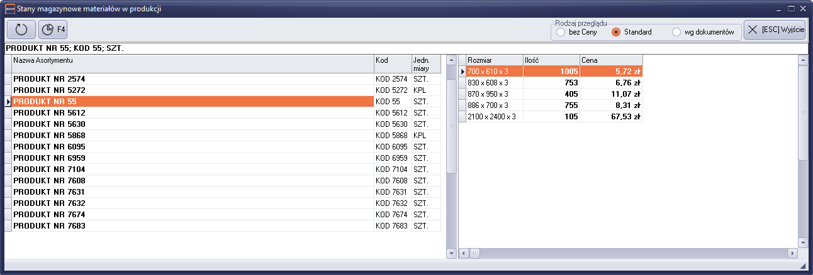Open the pie chart F4 button
The height and width of the screenshot is (275, 813).
coord(53,30)
